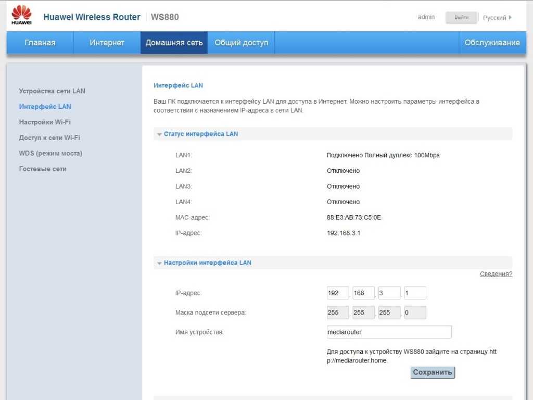Click the Сохранить button
Viewport: 533px width, 400px height.
tap(433, 372)
